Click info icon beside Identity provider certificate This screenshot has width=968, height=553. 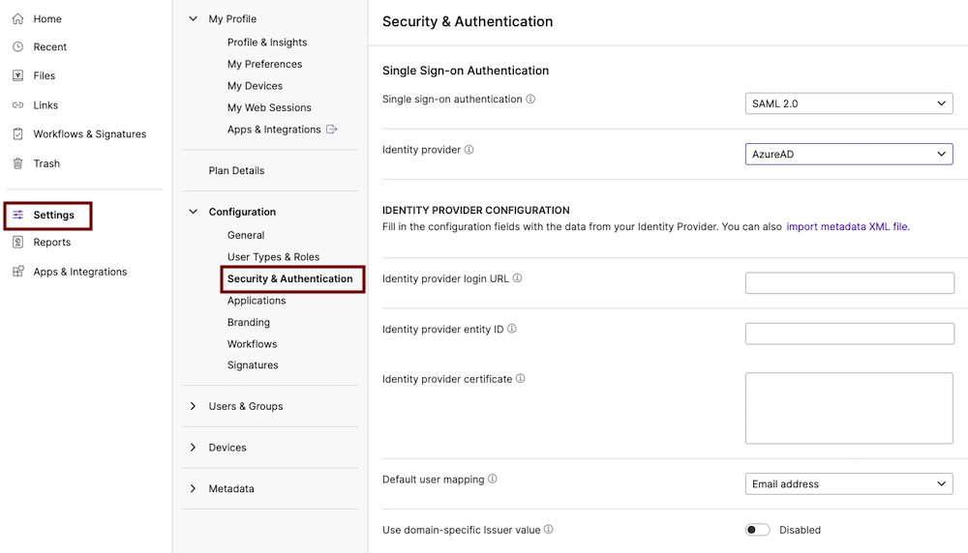coord(521,379)
